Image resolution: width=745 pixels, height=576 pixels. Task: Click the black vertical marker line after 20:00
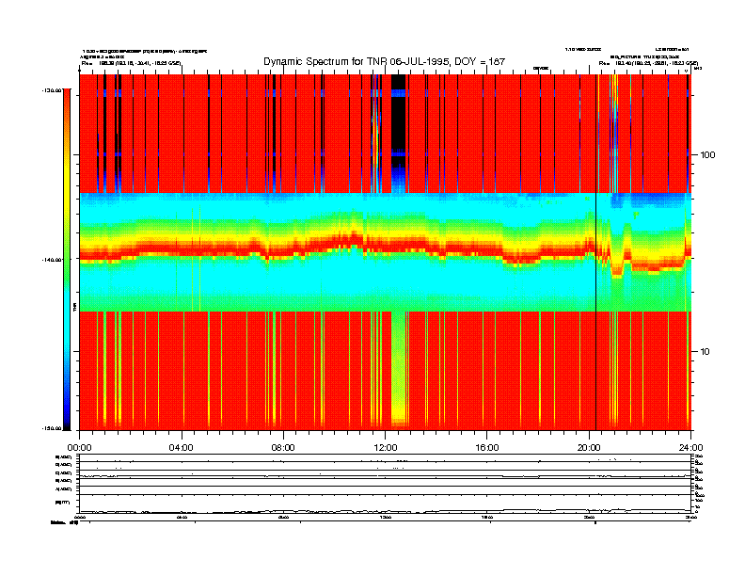[x=595, y=252]
